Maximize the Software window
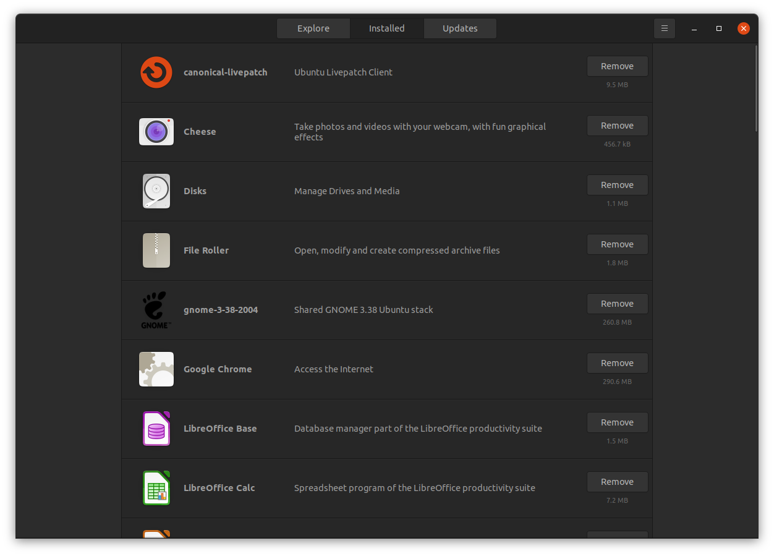 click(719, 28)
